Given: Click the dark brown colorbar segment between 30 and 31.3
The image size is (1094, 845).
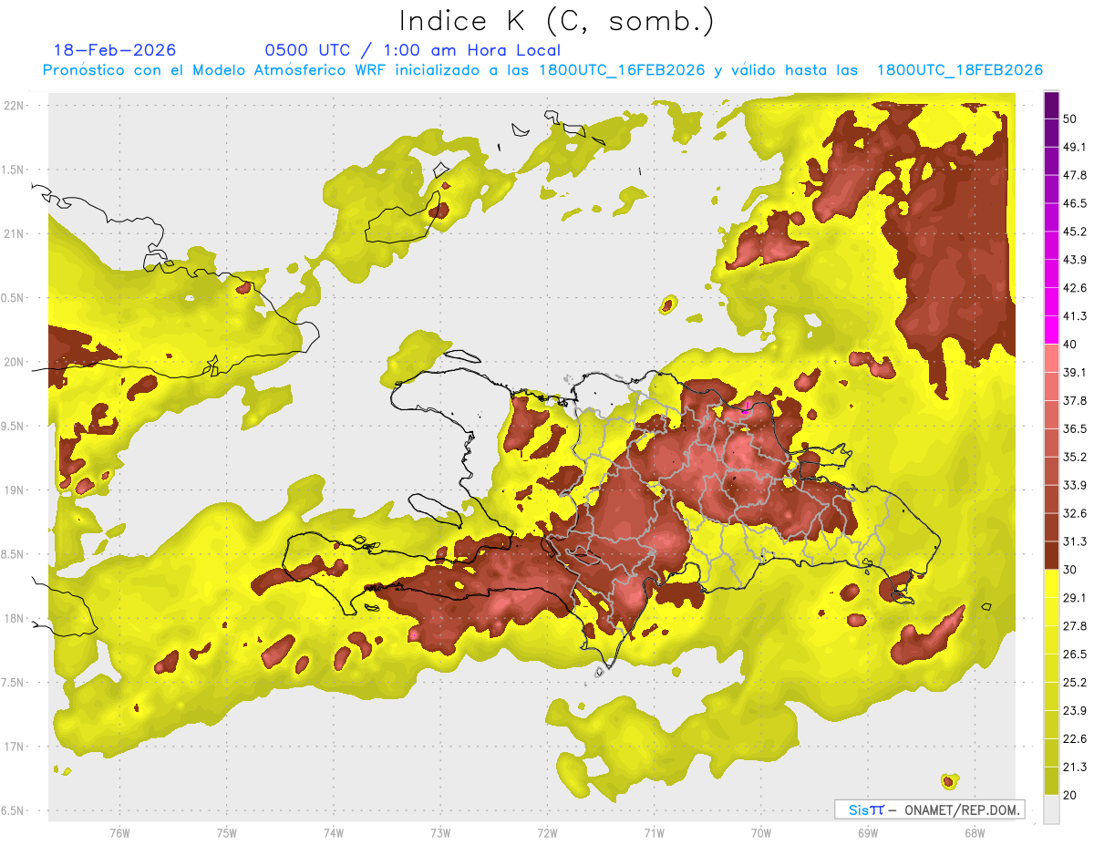Looking at the screenshot, I should coord(1051,554).
